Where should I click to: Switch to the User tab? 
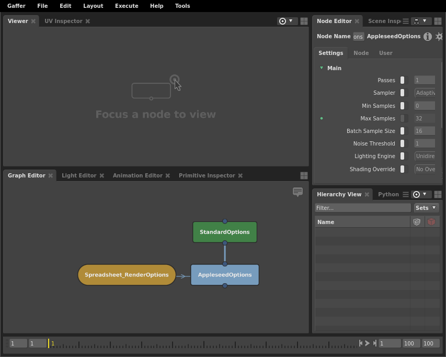(x=385, y=53)
